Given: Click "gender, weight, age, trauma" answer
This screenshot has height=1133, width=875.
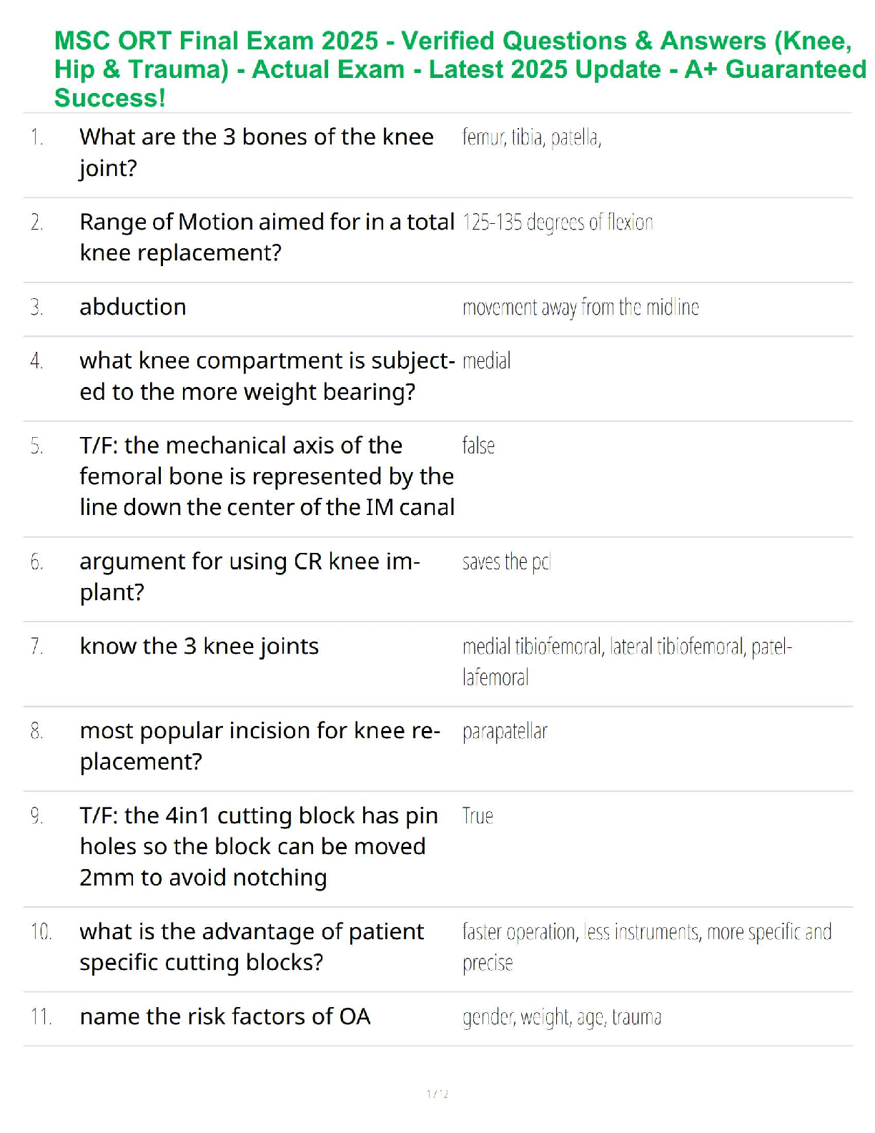Looking at the screenshot, I should coord(561,1017).
